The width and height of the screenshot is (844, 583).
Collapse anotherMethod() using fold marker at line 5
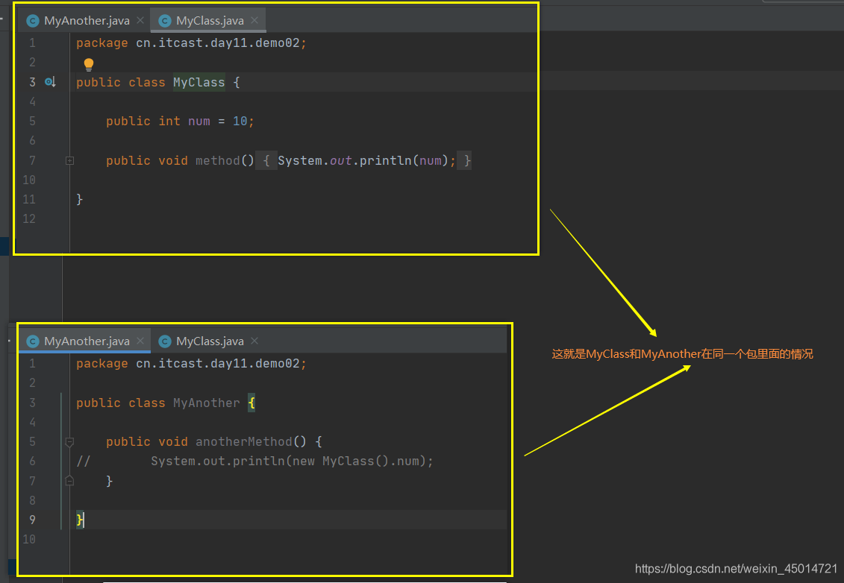69,442
